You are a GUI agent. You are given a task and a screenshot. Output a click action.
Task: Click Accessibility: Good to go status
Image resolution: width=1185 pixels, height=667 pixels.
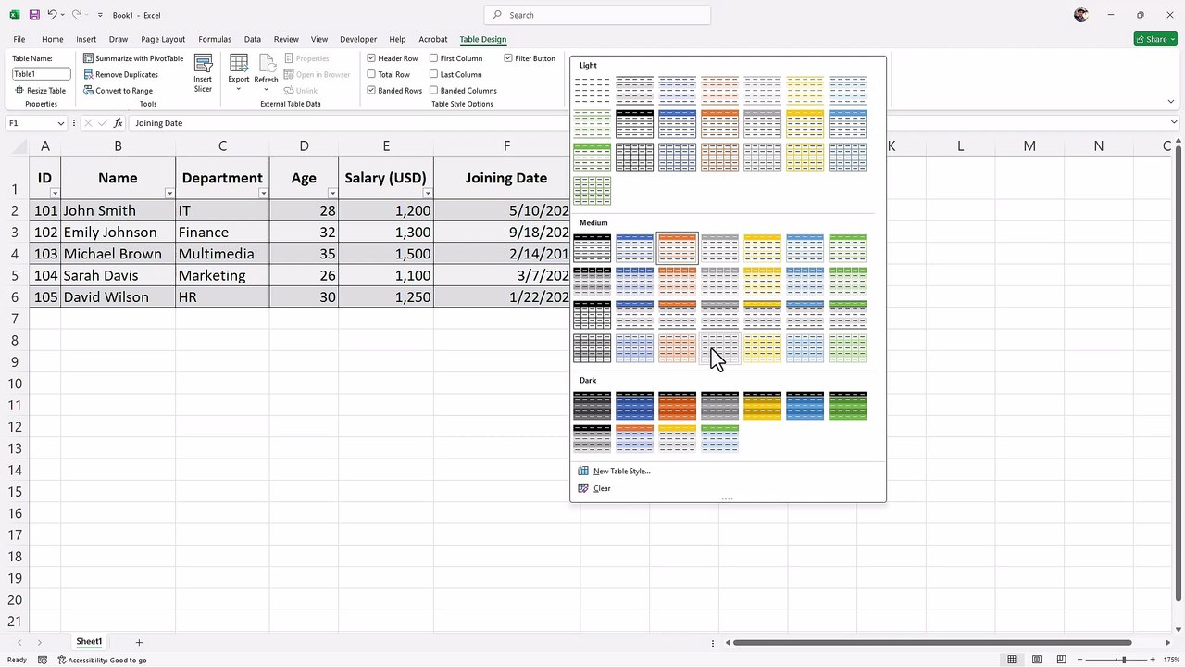(x=102, y=660)
